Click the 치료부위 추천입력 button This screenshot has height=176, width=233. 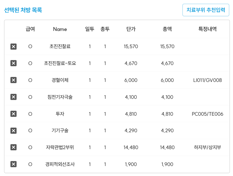click(206, 10)
